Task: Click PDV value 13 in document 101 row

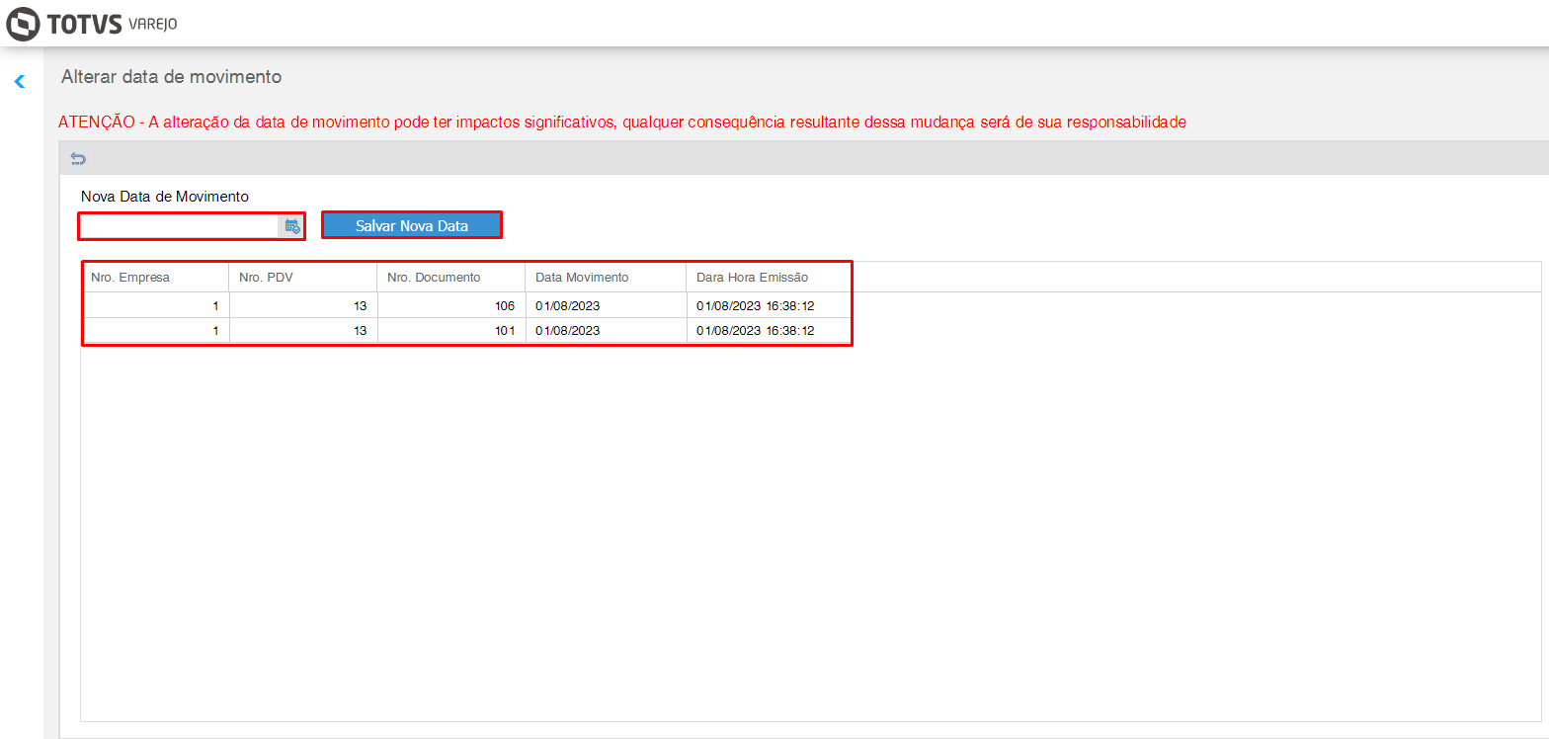Action: (x=303, y=331)
